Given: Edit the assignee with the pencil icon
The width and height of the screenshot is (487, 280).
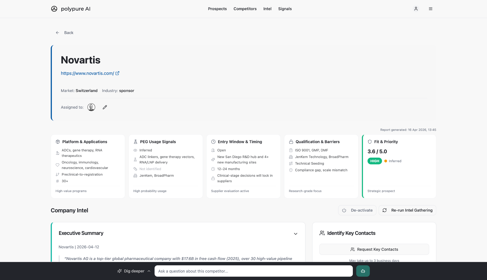Looking at the screenshot, I should coord(105,107).
